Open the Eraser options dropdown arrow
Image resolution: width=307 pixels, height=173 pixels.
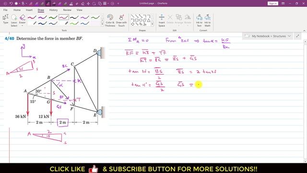pos(23,25)
